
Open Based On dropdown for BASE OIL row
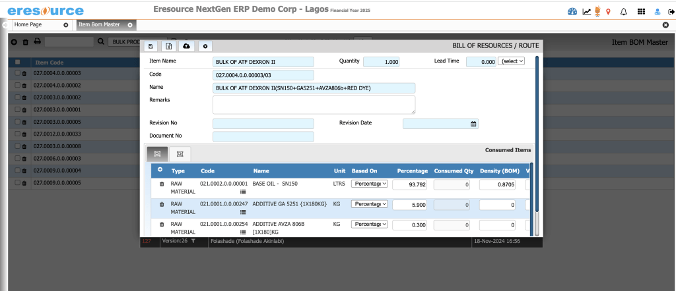pyautogui.click(x=369, y=184)
